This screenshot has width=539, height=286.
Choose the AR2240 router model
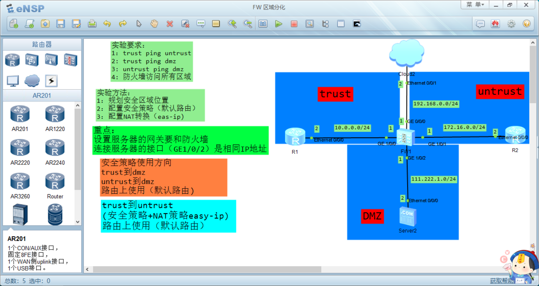click(55, 152)
